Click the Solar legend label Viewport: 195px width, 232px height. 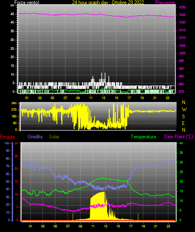click(x=54, y=137)
